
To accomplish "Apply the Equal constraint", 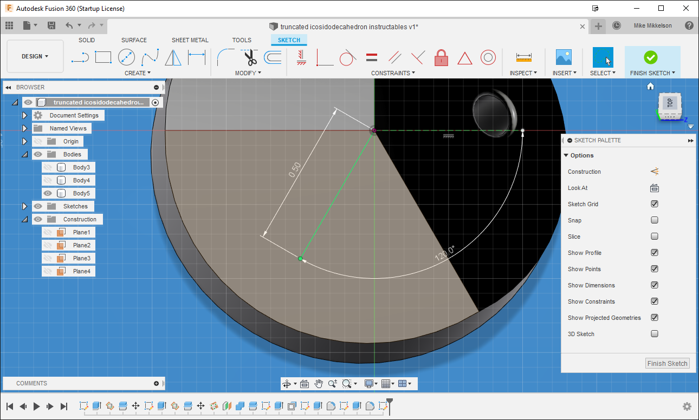I will [x=371, y=57].
